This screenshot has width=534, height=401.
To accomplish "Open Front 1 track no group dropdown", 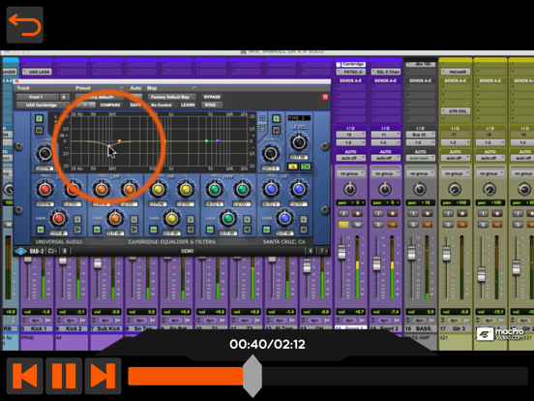I will click(350, 173).
